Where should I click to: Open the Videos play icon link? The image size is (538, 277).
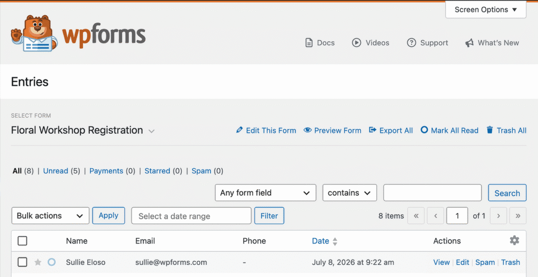pos(357,43)
